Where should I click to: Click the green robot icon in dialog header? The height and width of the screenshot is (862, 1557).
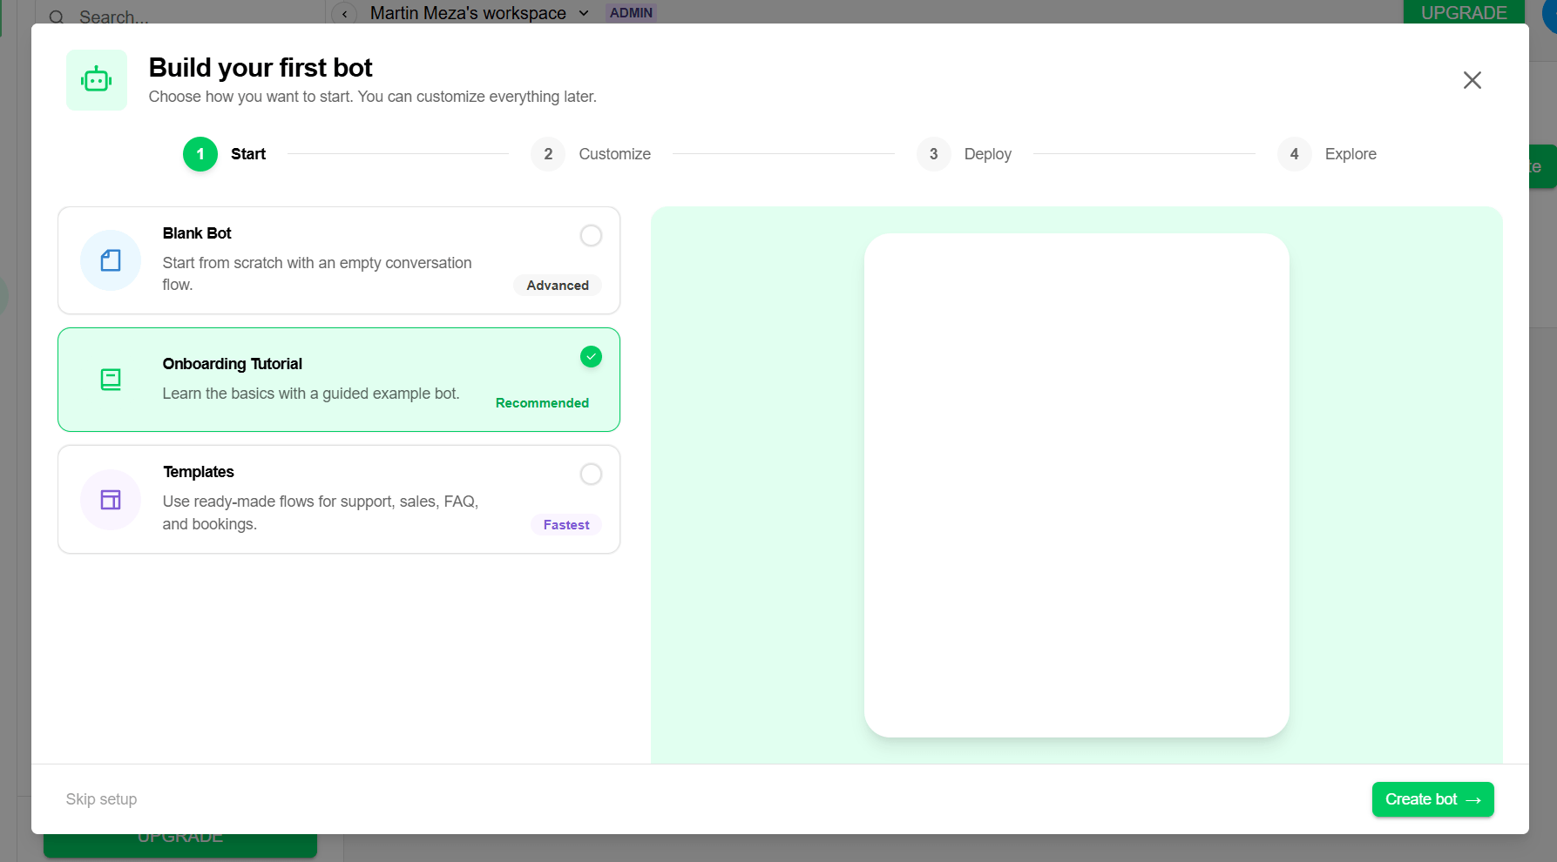pos(97,80)
